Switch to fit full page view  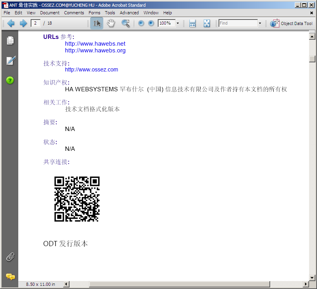pyautogui.click(x=207, y=23)
